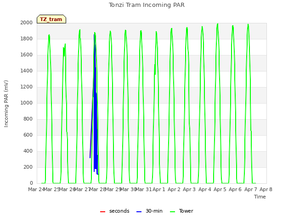
Task: Click the Apr 8 x-axis label
Action: click(266, 189)
